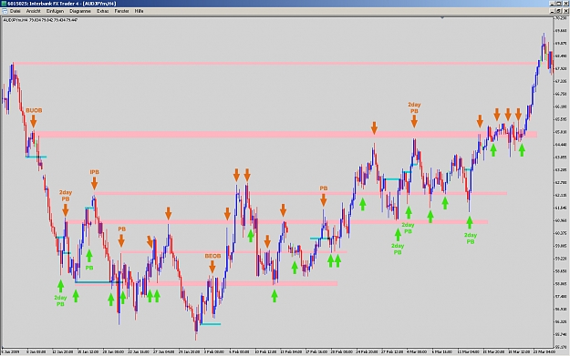Open the Extras menu

point(102,11)
